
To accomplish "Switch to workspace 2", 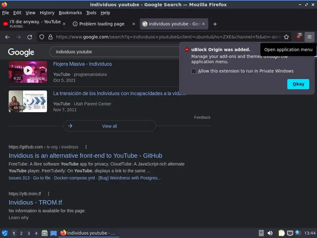I will click(21, 233).
